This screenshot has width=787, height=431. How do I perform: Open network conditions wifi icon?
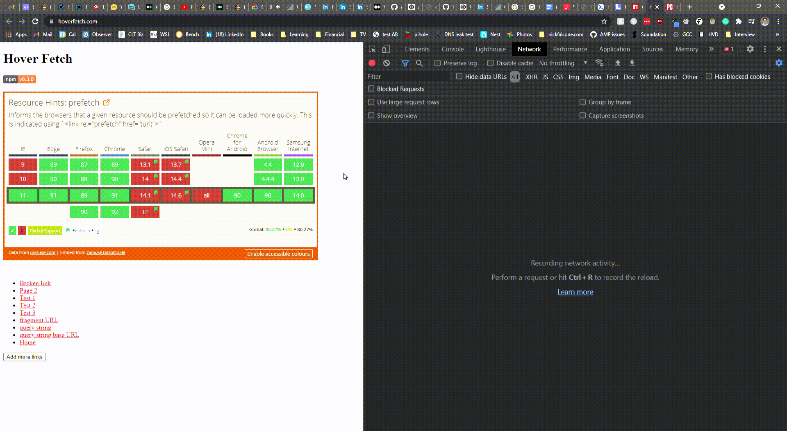click(x=599, y=63)
